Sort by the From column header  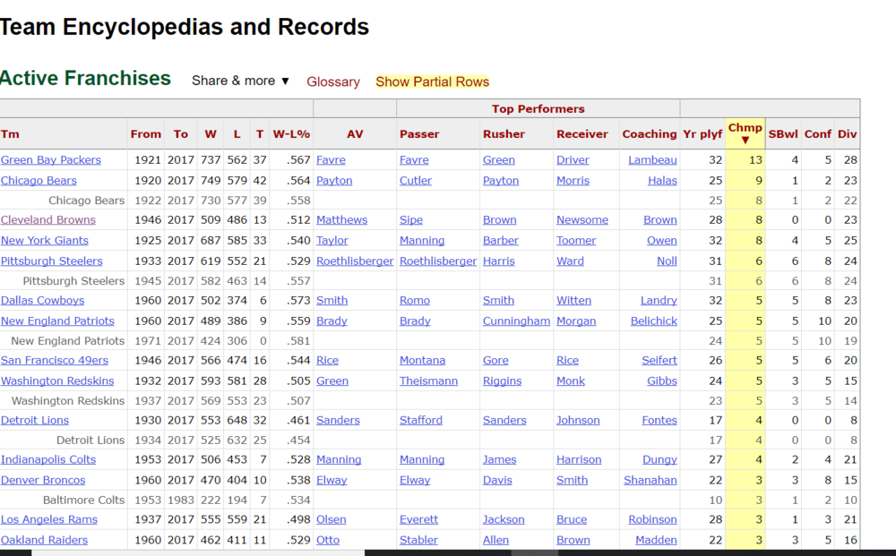[146, 134]
